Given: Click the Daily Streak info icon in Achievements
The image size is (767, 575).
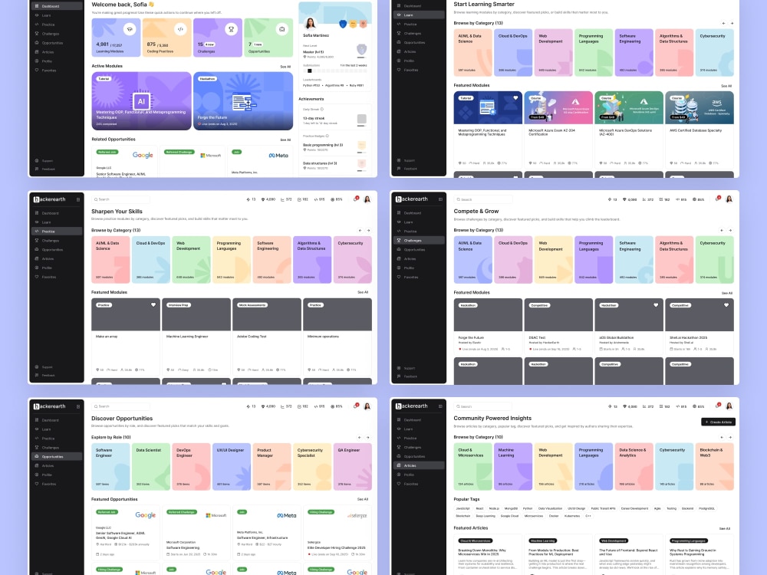Looking at the screenshot, I should (321, 109).
